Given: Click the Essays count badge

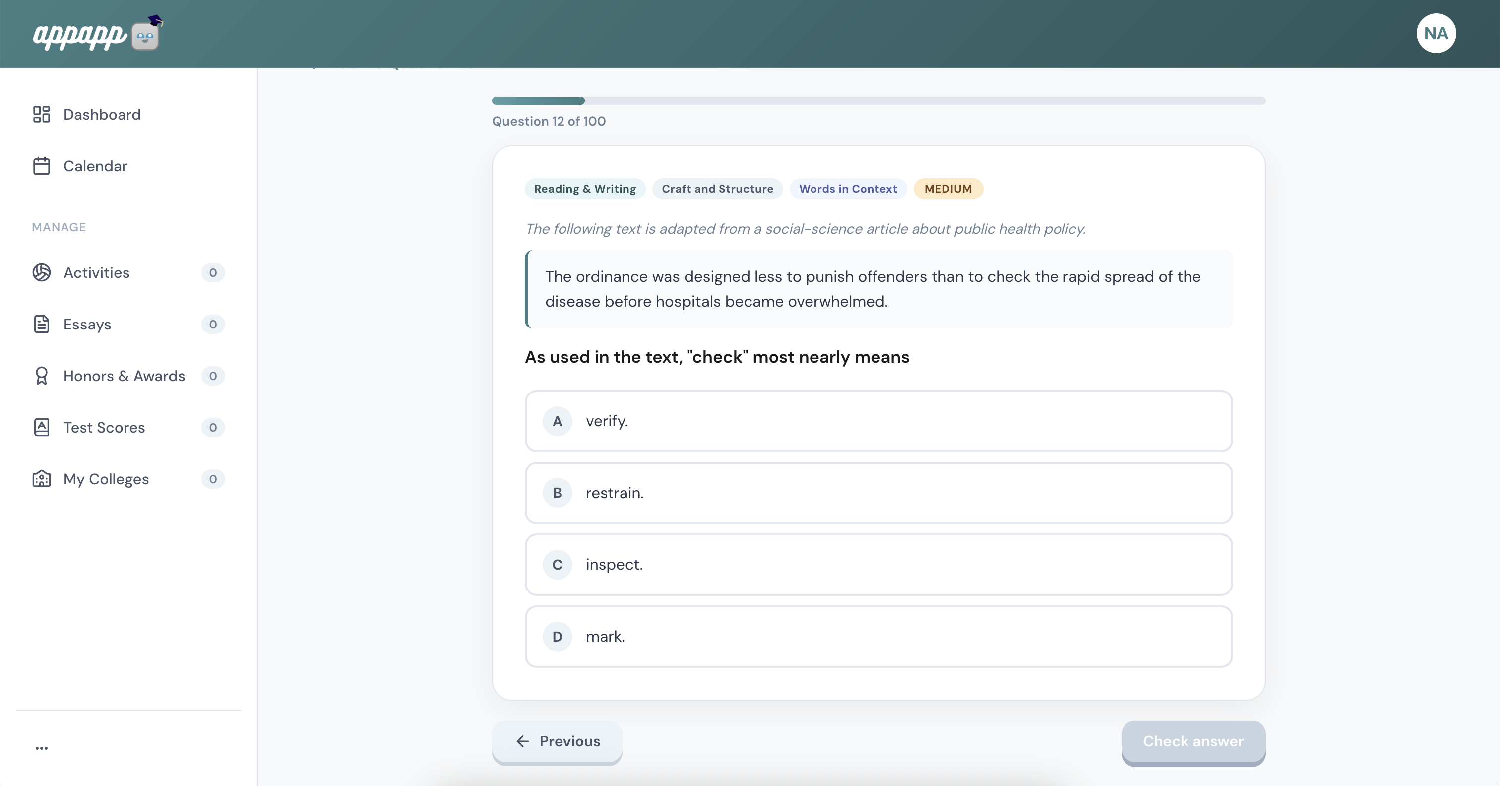Looking at the screenshot, I should click(213, 325).
